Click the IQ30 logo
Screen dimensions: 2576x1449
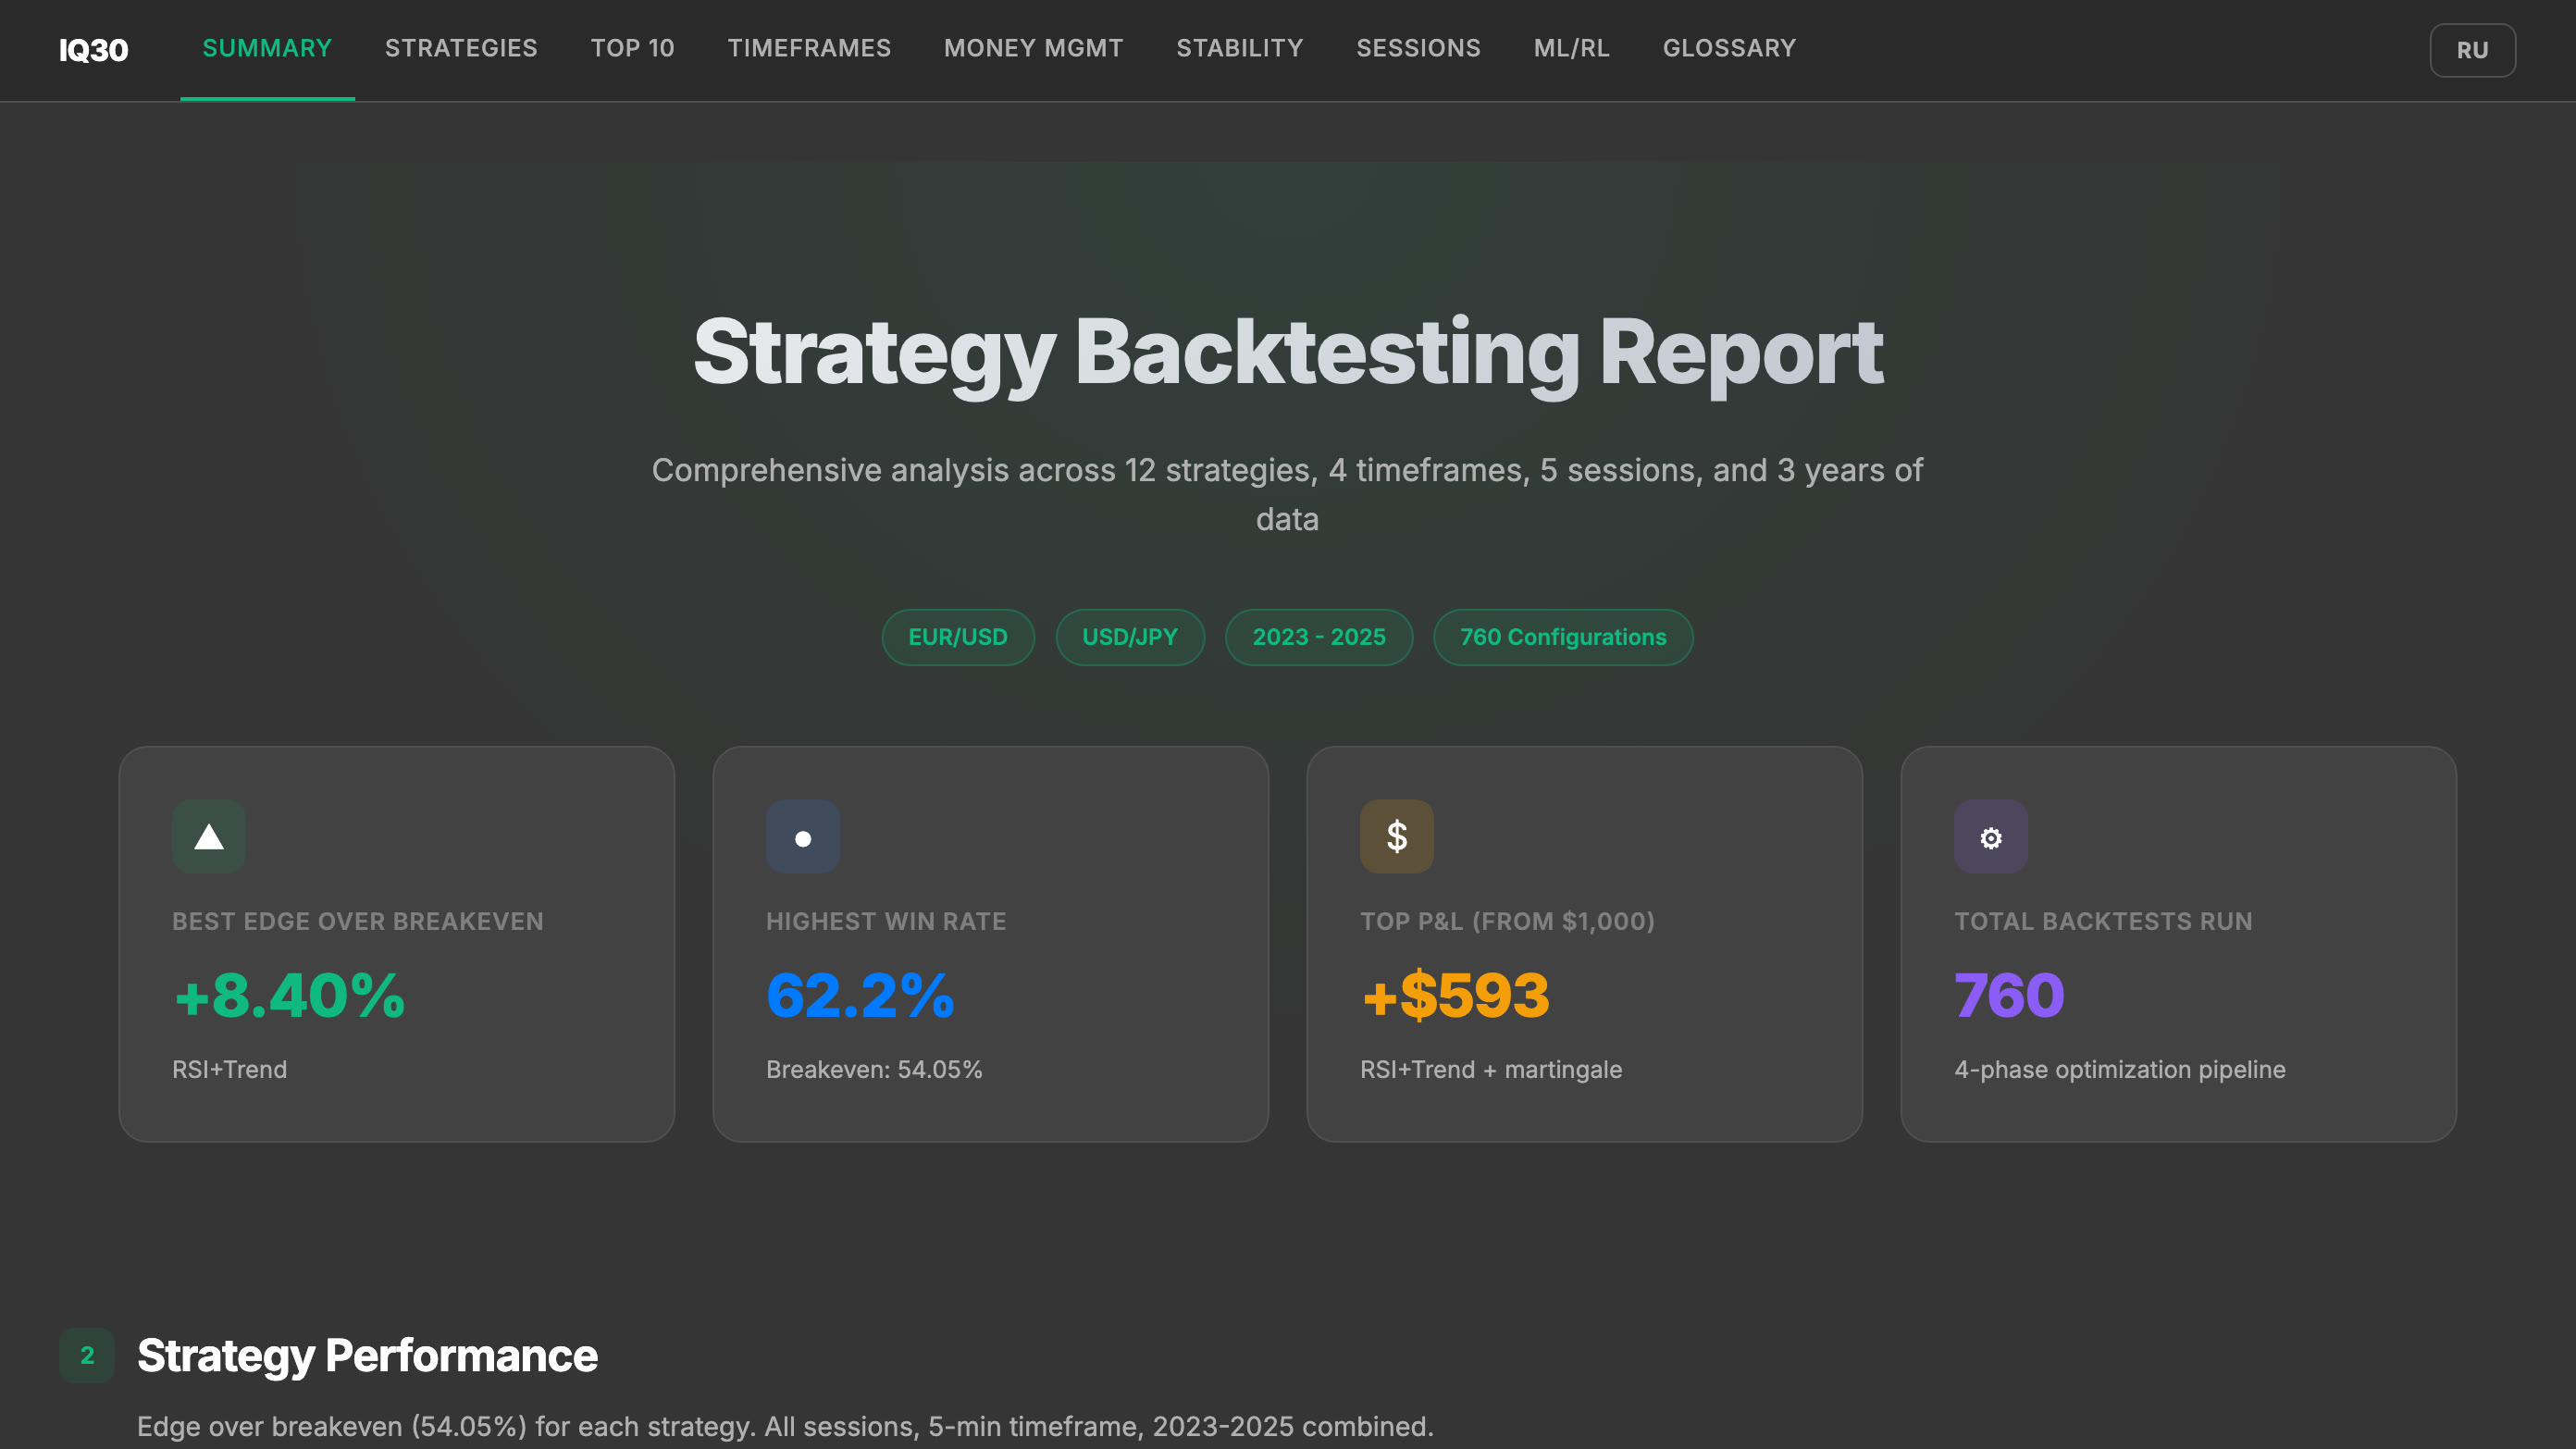pos(93,50)
